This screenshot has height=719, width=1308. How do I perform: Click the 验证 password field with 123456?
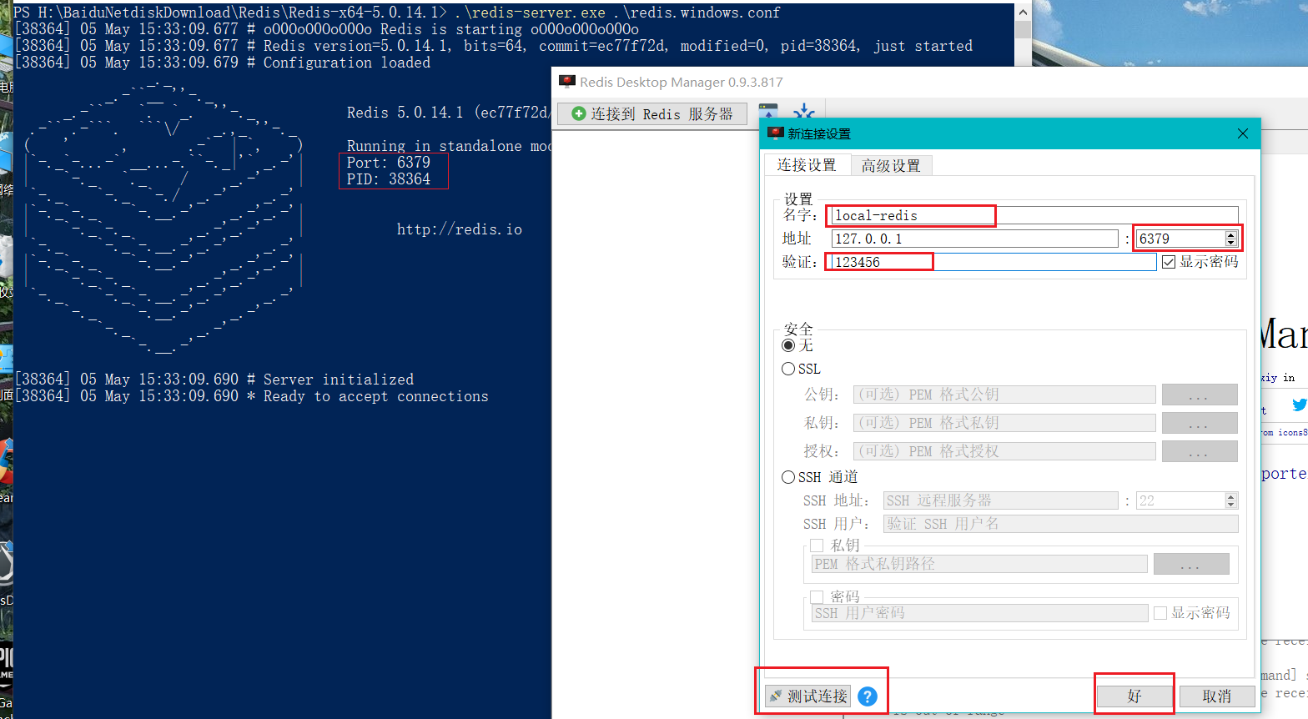click(x=994, y=262)
